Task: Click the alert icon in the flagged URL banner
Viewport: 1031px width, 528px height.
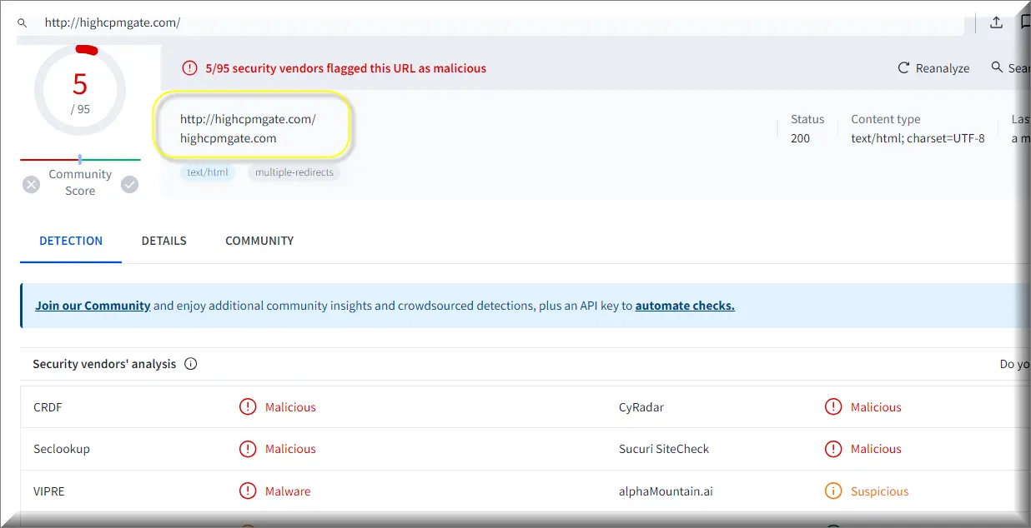Action: pos(190,68)
